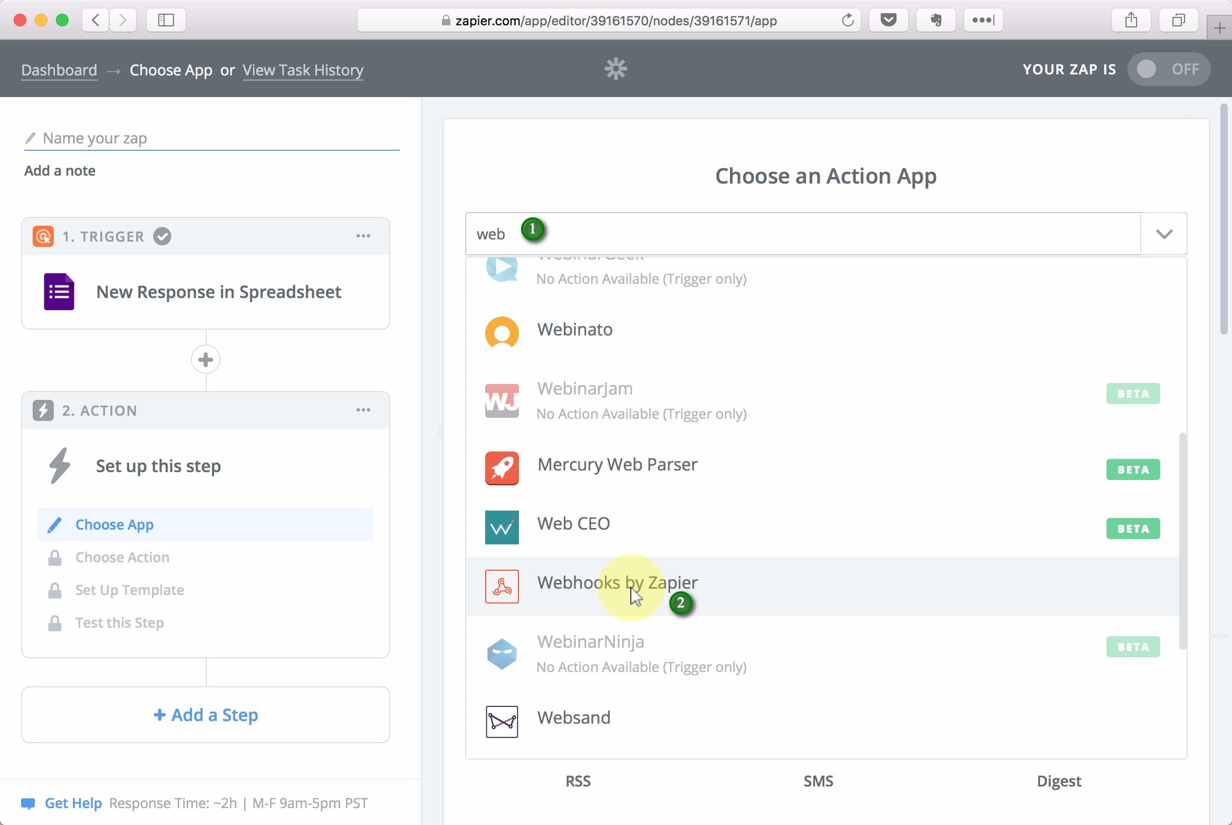Click Add a note
Screen dimensions: 1232x825
(x=60, y=170)
